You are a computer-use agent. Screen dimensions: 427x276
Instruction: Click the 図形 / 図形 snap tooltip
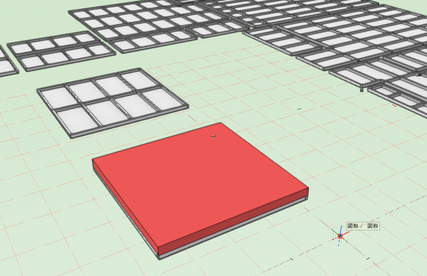click(363, 226)
